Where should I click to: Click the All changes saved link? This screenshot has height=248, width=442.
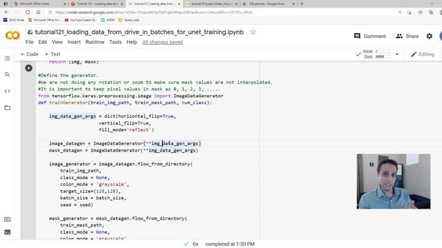tap(162, 42)
